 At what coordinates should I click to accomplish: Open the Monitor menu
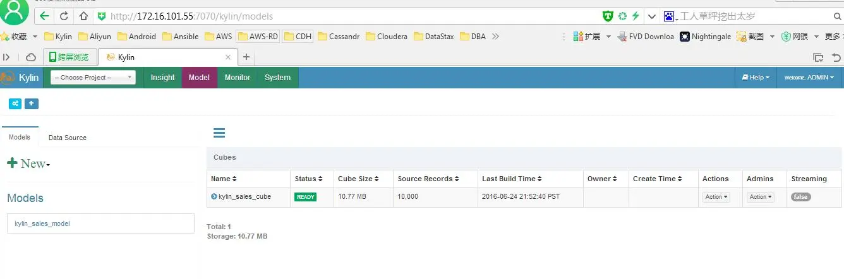(238, 78)
